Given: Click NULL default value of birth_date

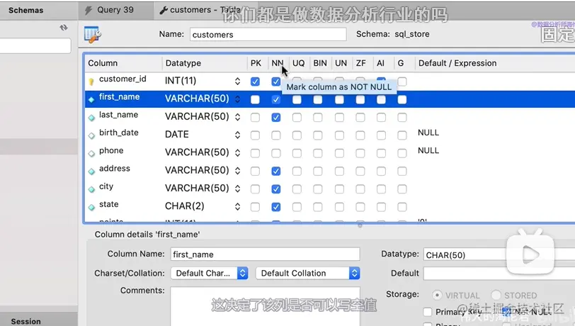Looking at the screenshot, I should coord(428,133).
